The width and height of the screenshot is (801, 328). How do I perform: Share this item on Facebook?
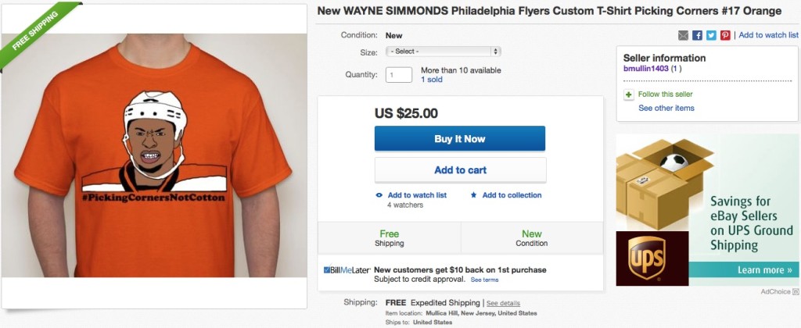click(697, 35)
